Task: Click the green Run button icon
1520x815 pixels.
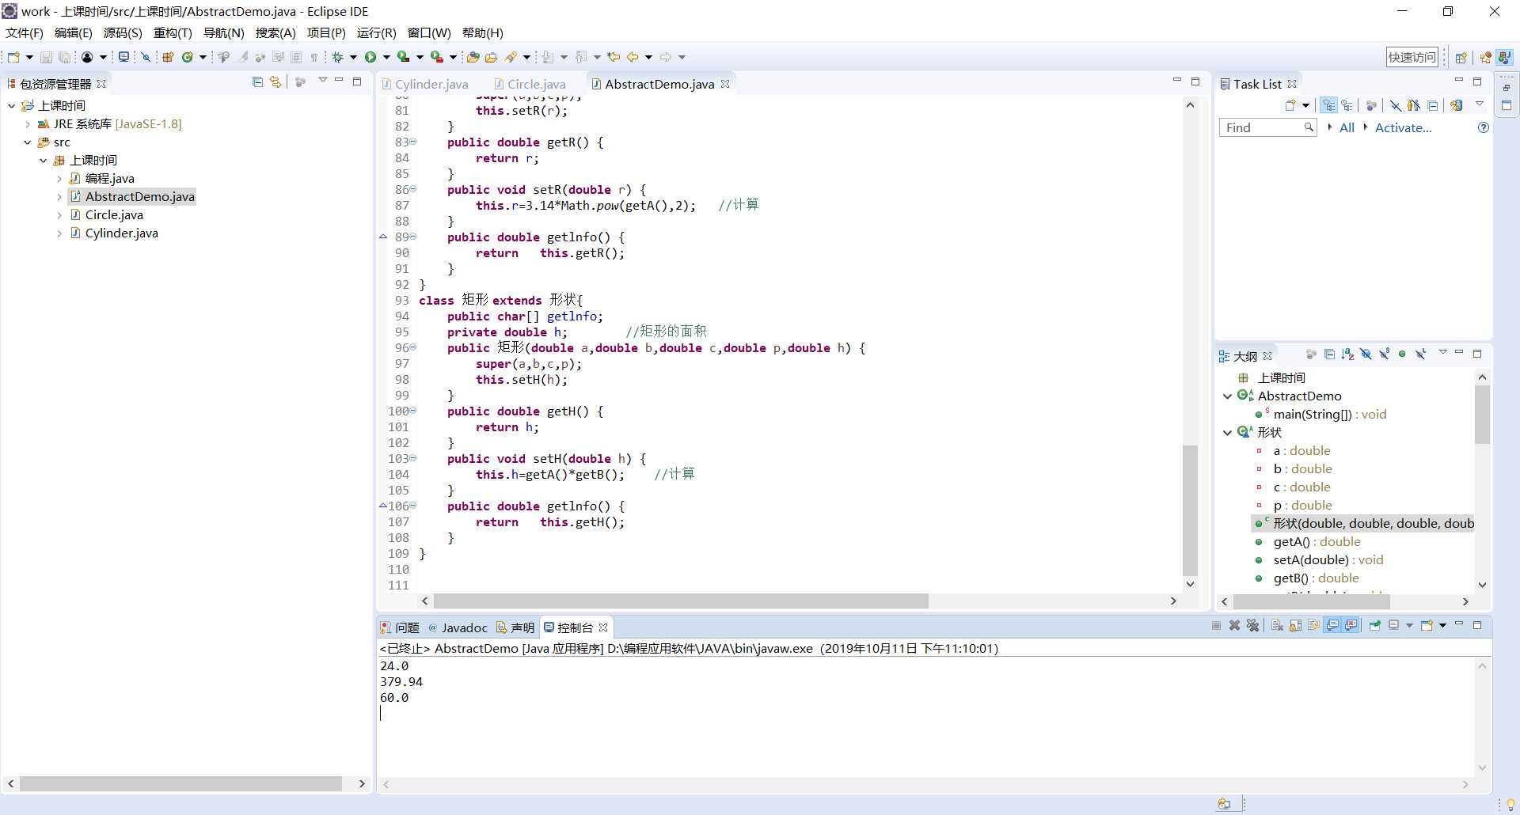Action: point(370,57)
